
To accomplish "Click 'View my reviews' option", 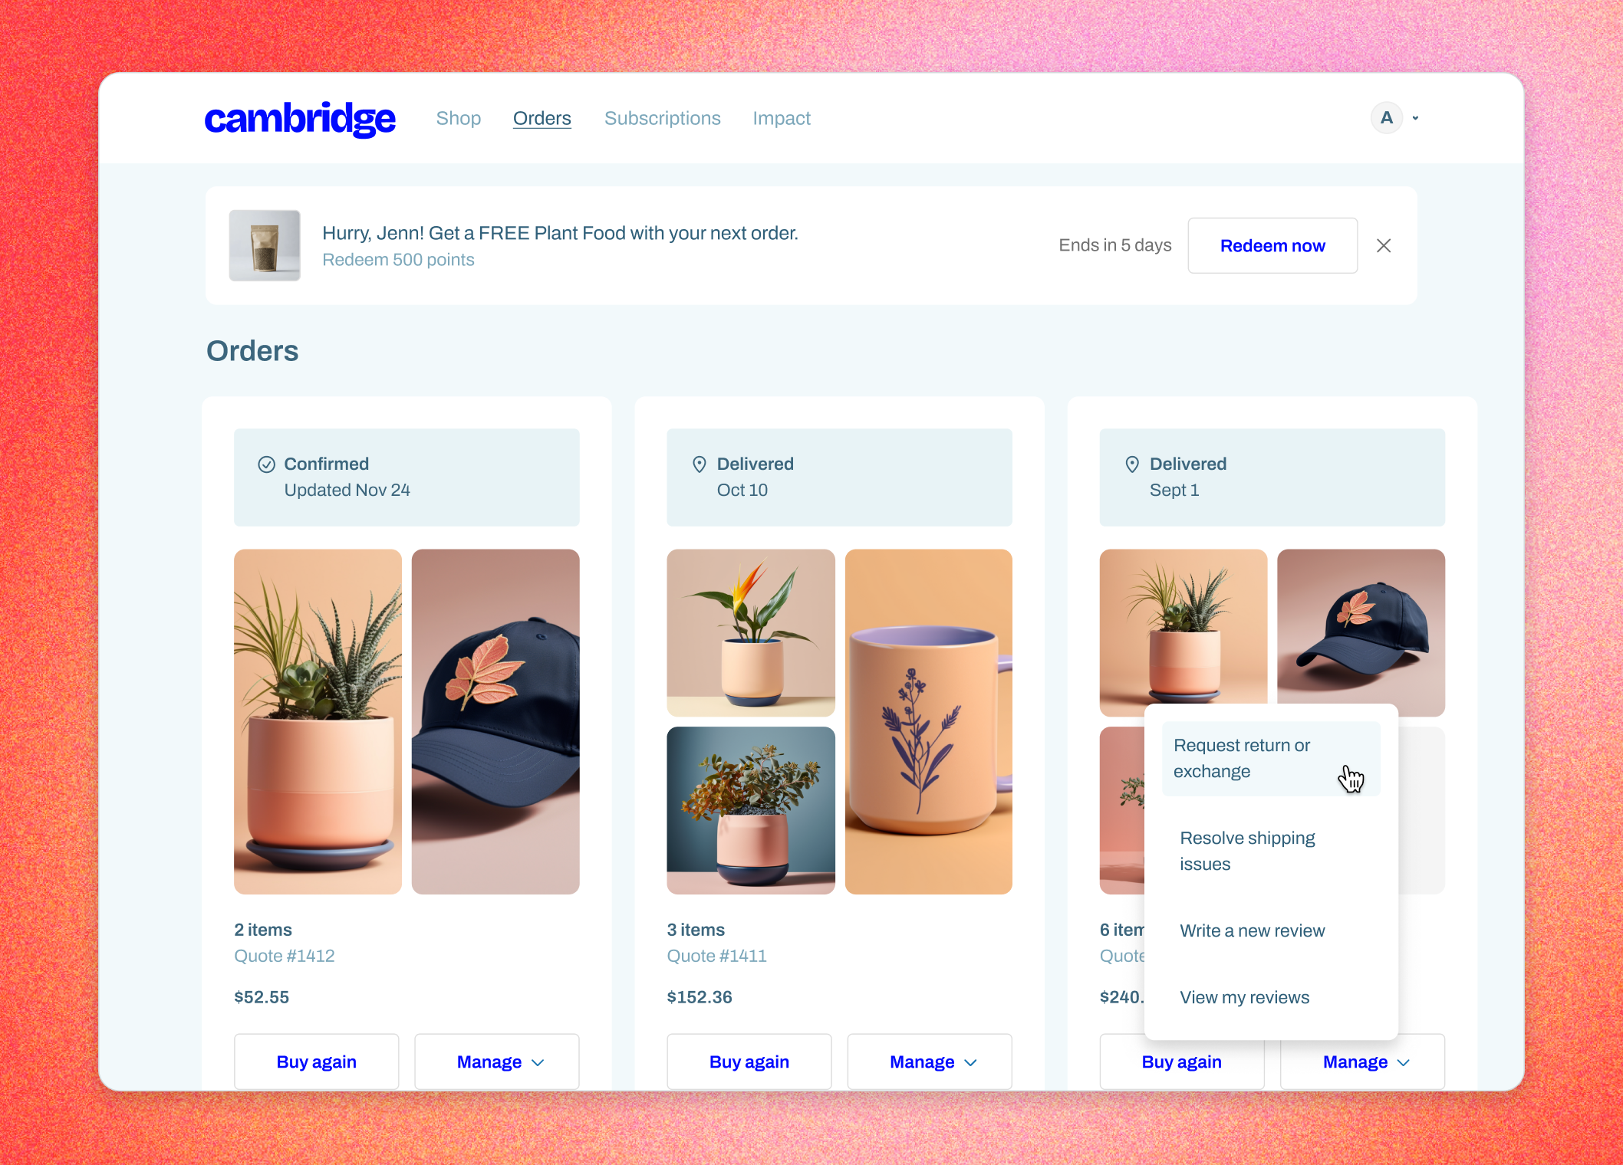I will coord(1243,996).
